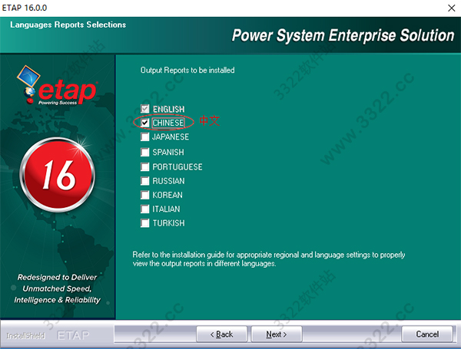Click the 'Languages Reports Selections' heading
Screen dimensions: 461x349
pos(68,25)
